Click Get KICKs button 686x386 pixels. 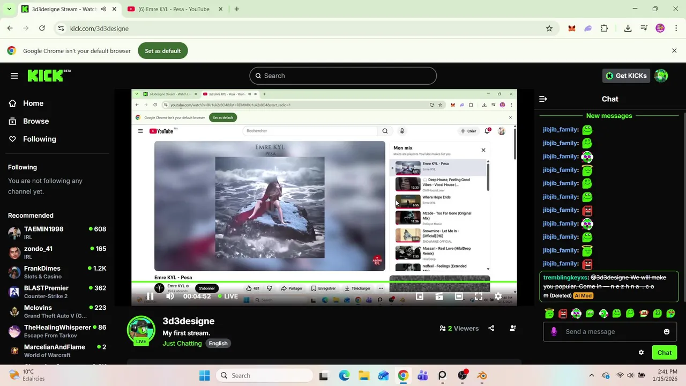point(626,76)
